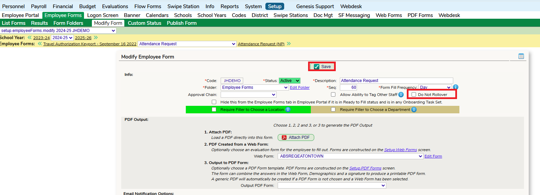Check Allow Ability to Tag Other Staff

tap(333, 95)
